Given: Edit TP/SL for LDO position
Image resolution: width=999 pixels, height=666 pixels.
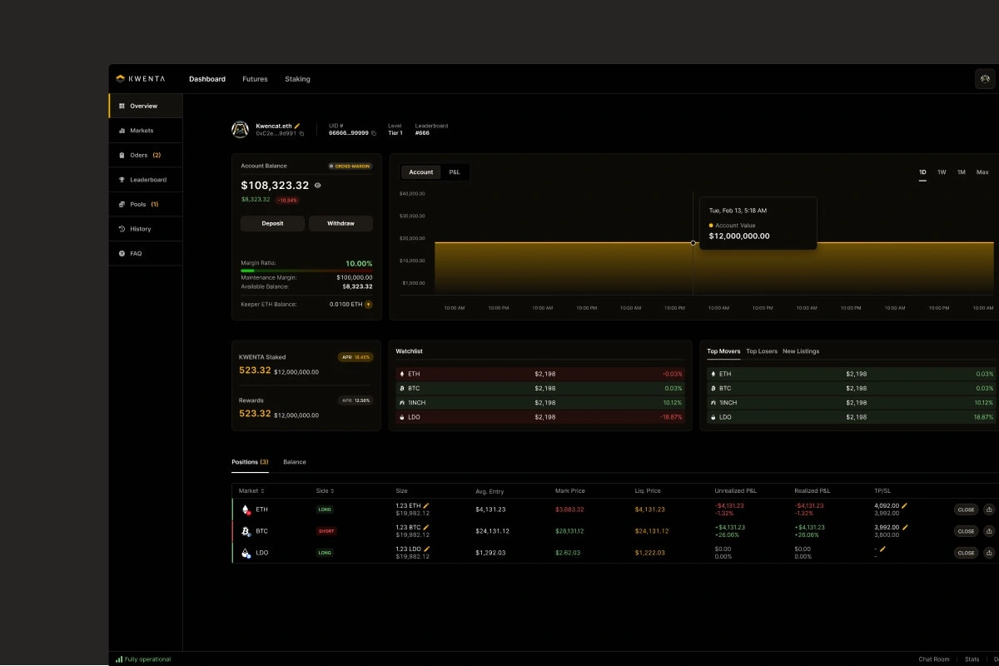Looking at the screenshot, I should (x=882, y=549).
